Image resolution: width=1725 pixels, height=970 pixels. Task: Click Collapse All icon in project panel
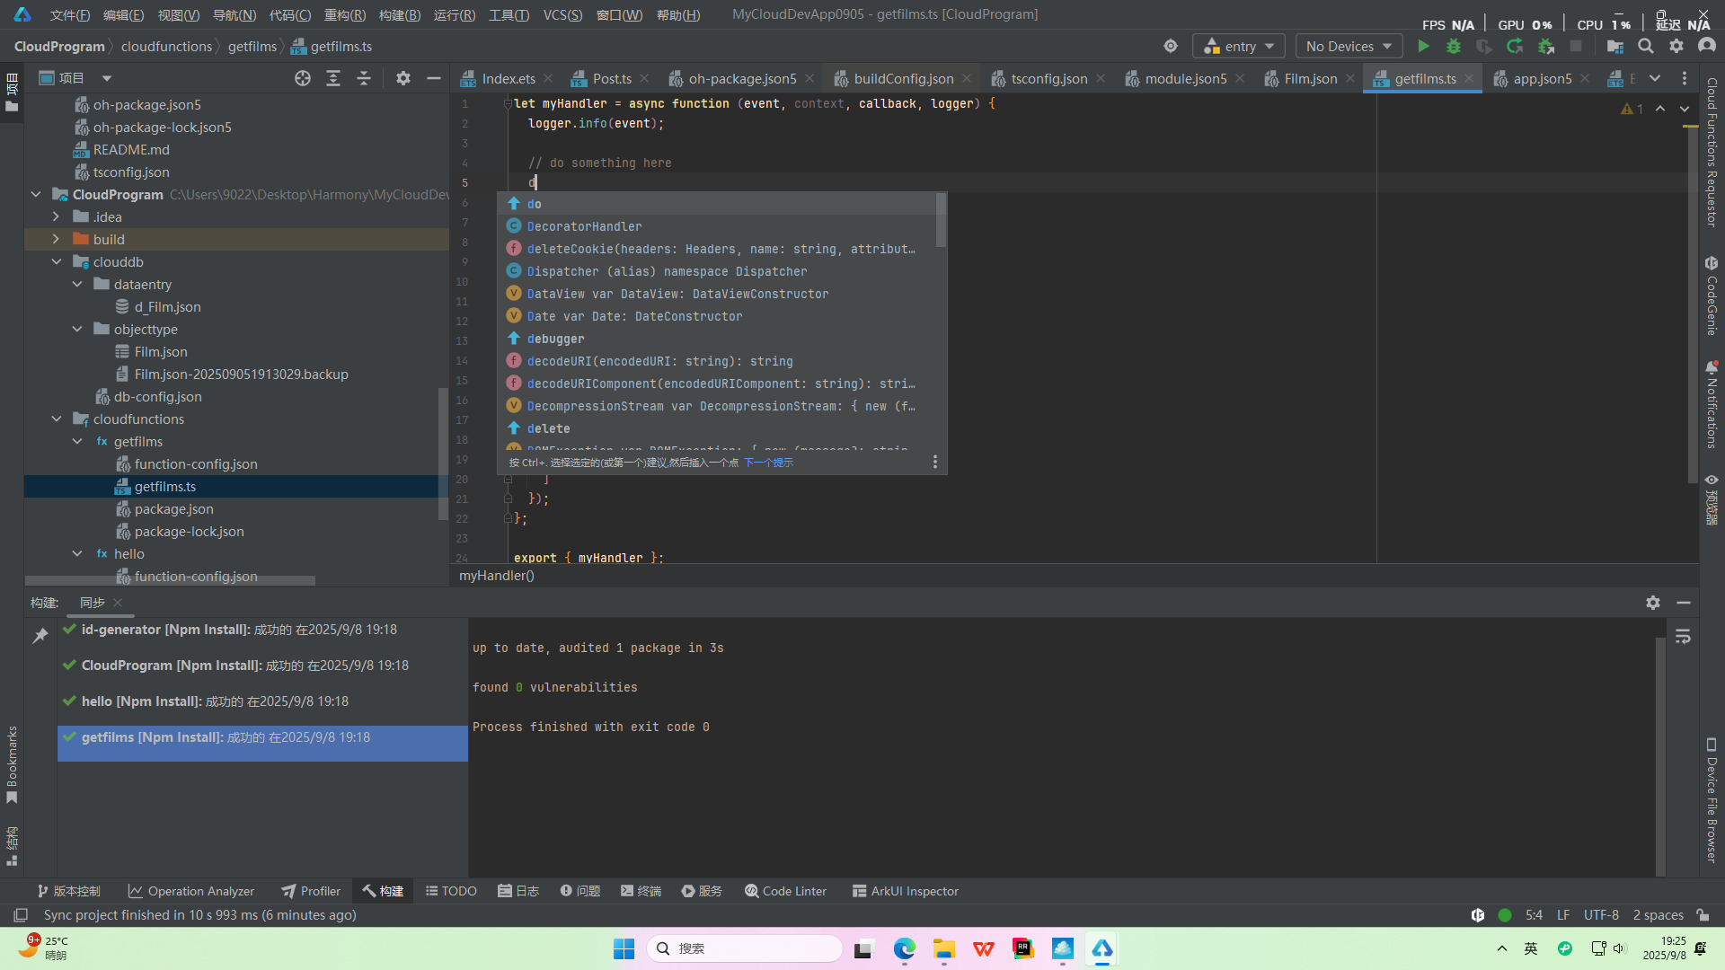[x=364, y=78]
